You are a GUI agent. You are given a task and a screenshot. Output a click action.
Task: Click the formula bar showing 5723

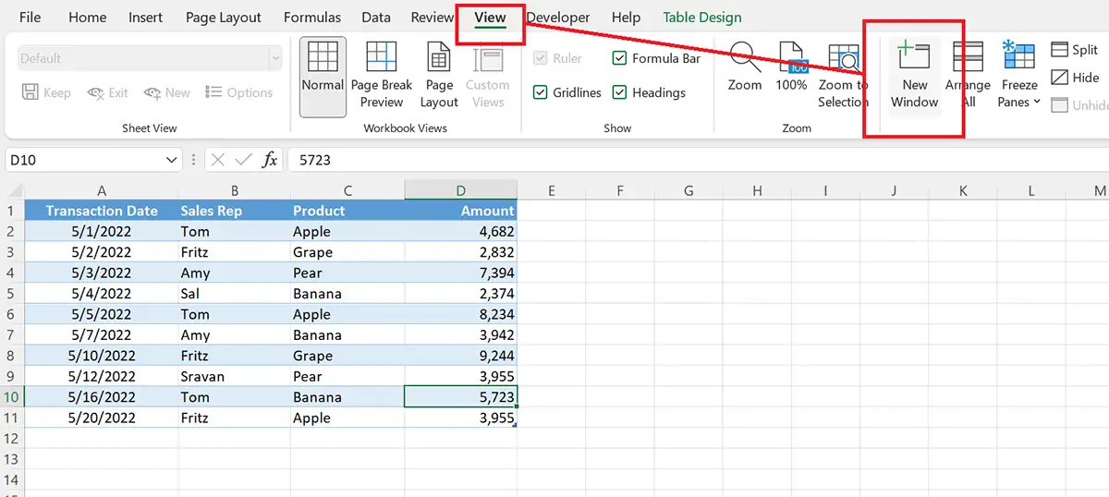point(698,160)
